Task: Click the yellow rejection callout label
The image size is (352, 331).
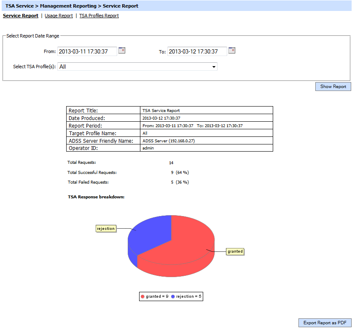Action: (105, 229)
